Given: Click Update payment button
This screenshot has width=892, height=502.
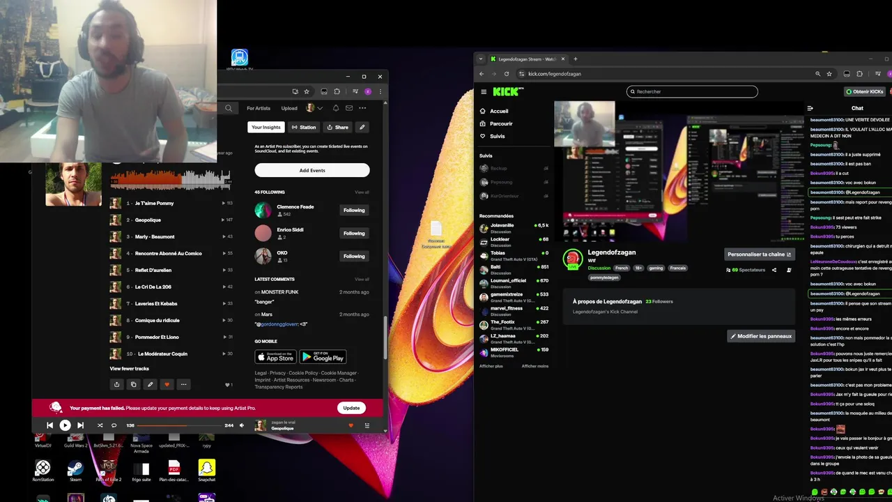Looking at the screenshot, I should (x=351, y=408).
